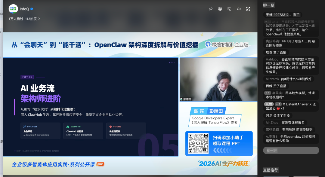Click the 2026AI生产力跃迁 logo

point(224,163)
